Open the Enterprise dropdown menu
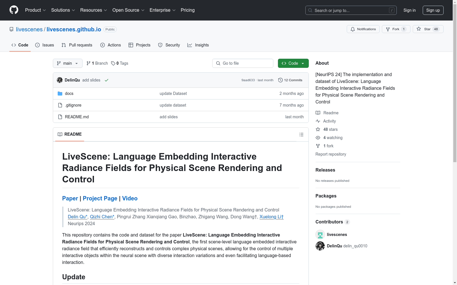 [x=163, y=10]
